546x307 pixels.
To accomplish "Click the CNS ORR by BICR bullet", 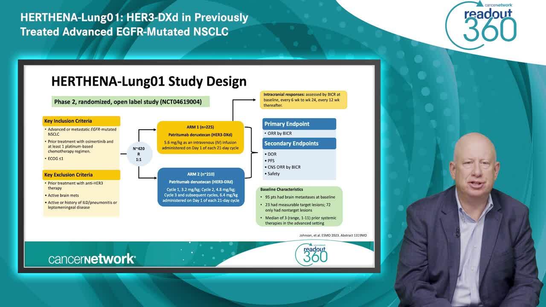I will pos(282,167).
